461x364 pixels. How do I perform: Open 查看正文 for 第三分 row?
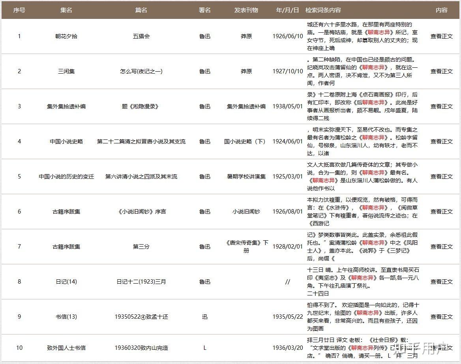(441, 247)
